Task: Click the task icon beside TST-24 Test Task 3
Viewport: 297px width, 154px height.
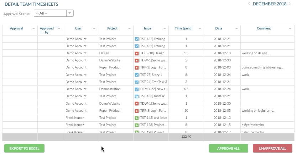Action: [x=137, y=82]
